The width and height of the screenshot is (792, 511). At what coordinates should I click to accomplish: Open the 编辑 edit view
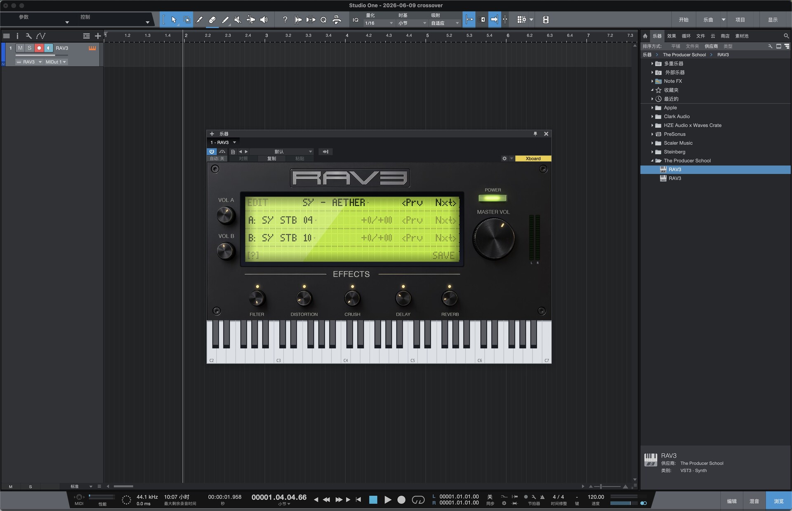(x=731, y=501)
